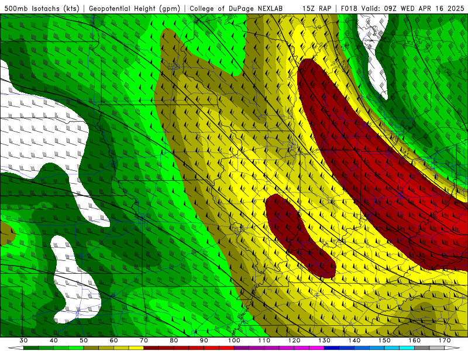Click the 50 label on the color scale

point(84,340)
